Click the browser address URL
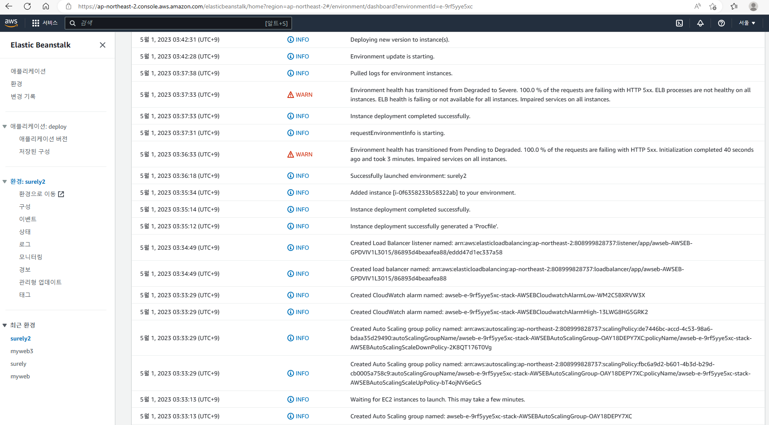This screenshot has height=425, width=769. coord(276,6)
